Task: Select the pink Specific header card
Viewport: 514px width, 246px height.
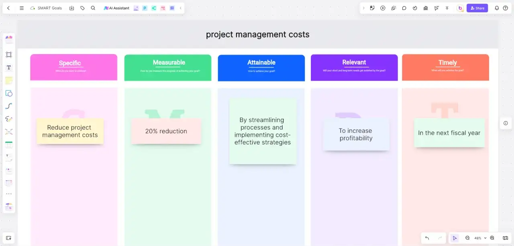Action: [x=74, y=67]
